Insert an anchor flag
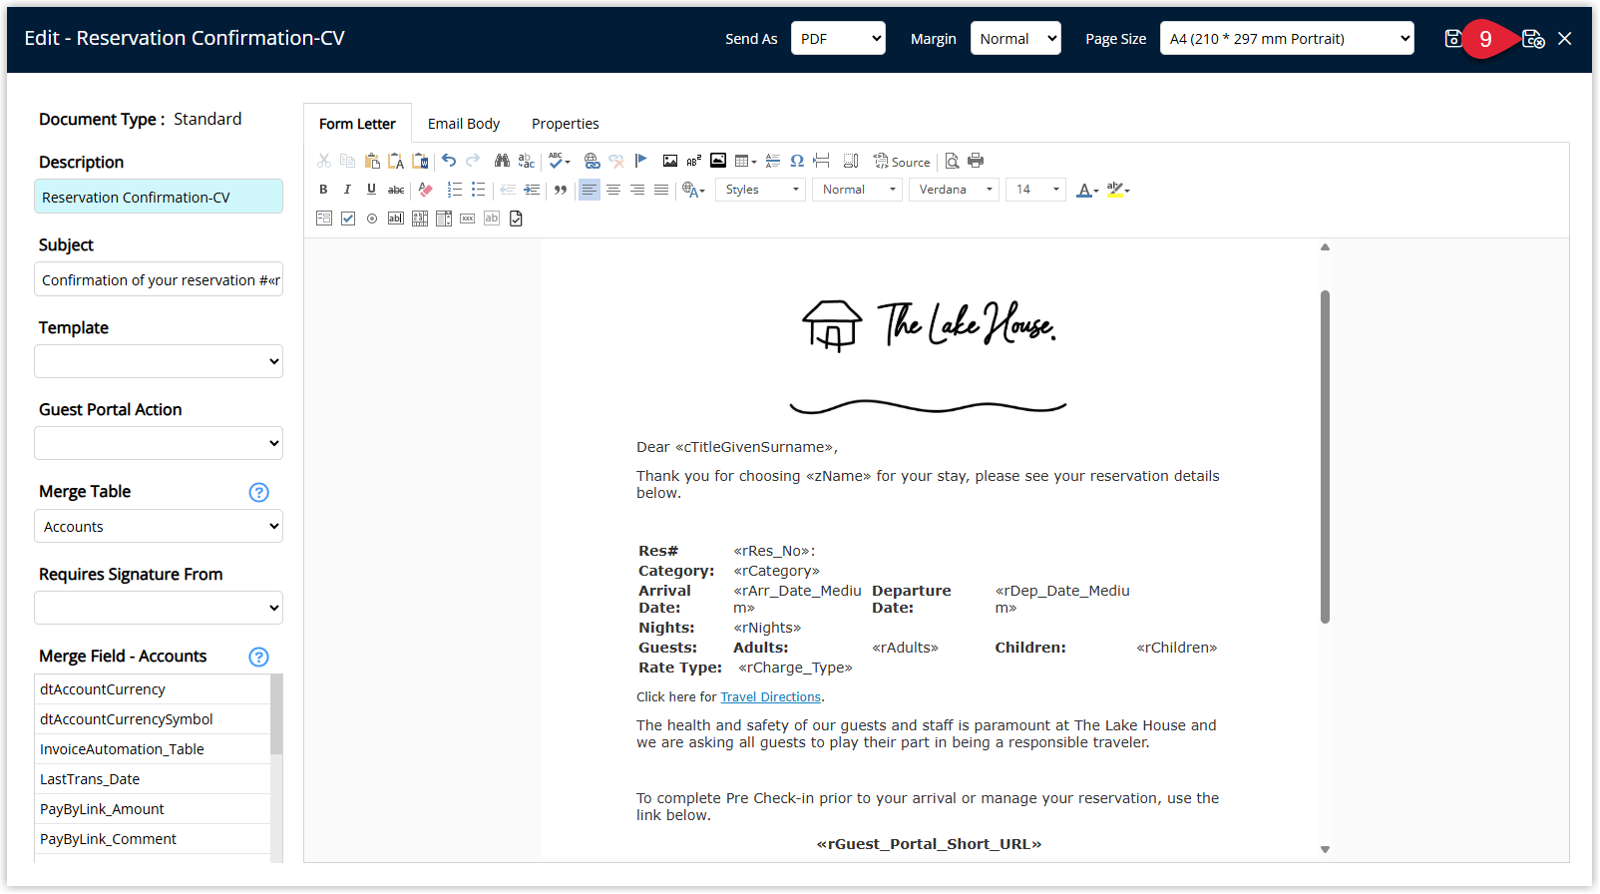This screenshot has width=1600, height=894. click(640, 161)
